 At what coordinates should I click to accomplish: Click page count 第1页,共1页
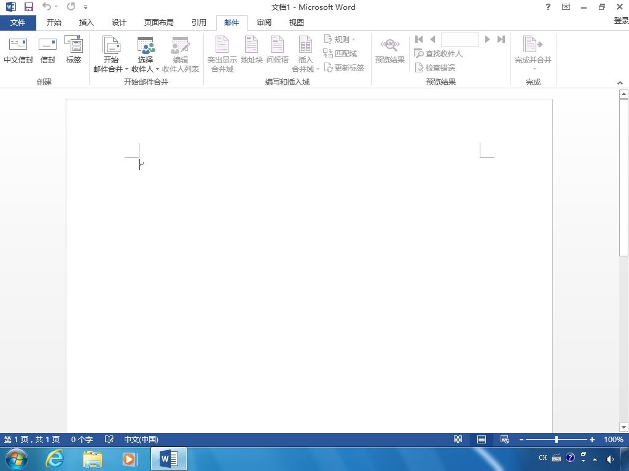(x=32, y=439)
